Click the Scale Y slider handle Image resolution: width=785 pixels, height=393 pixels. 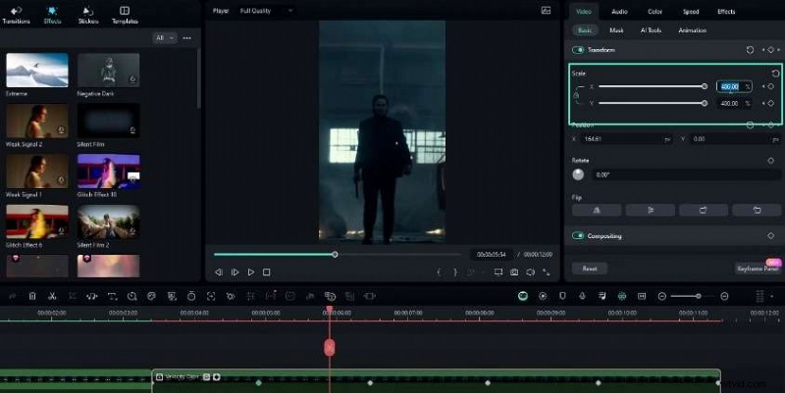[705, 103]
